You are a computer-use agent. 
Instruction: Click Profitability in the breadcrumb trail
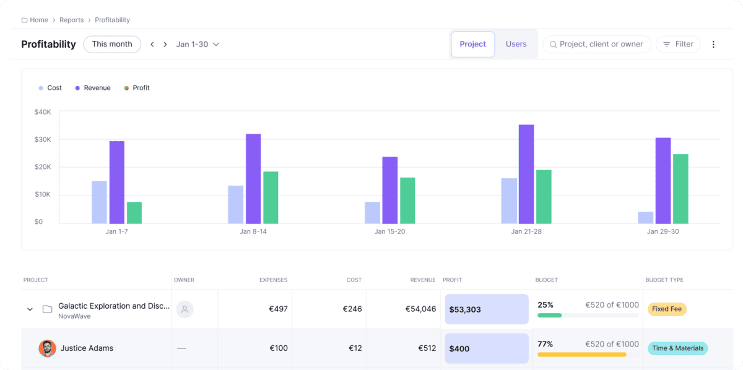pos(112,20)
